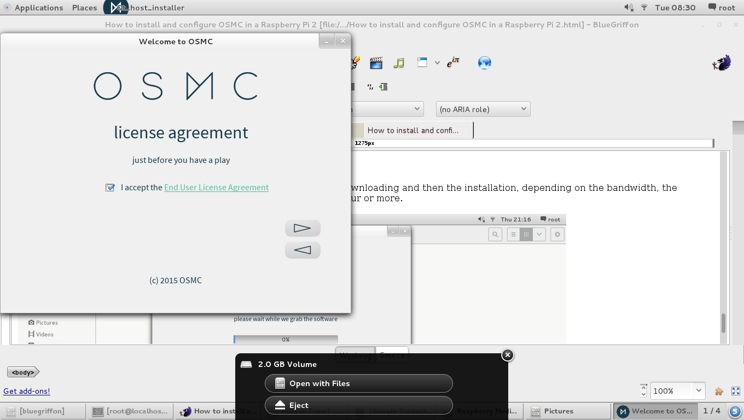Click the blockquote quotation marks icon
Screen dimensions: 744x420
click(370, 86)
